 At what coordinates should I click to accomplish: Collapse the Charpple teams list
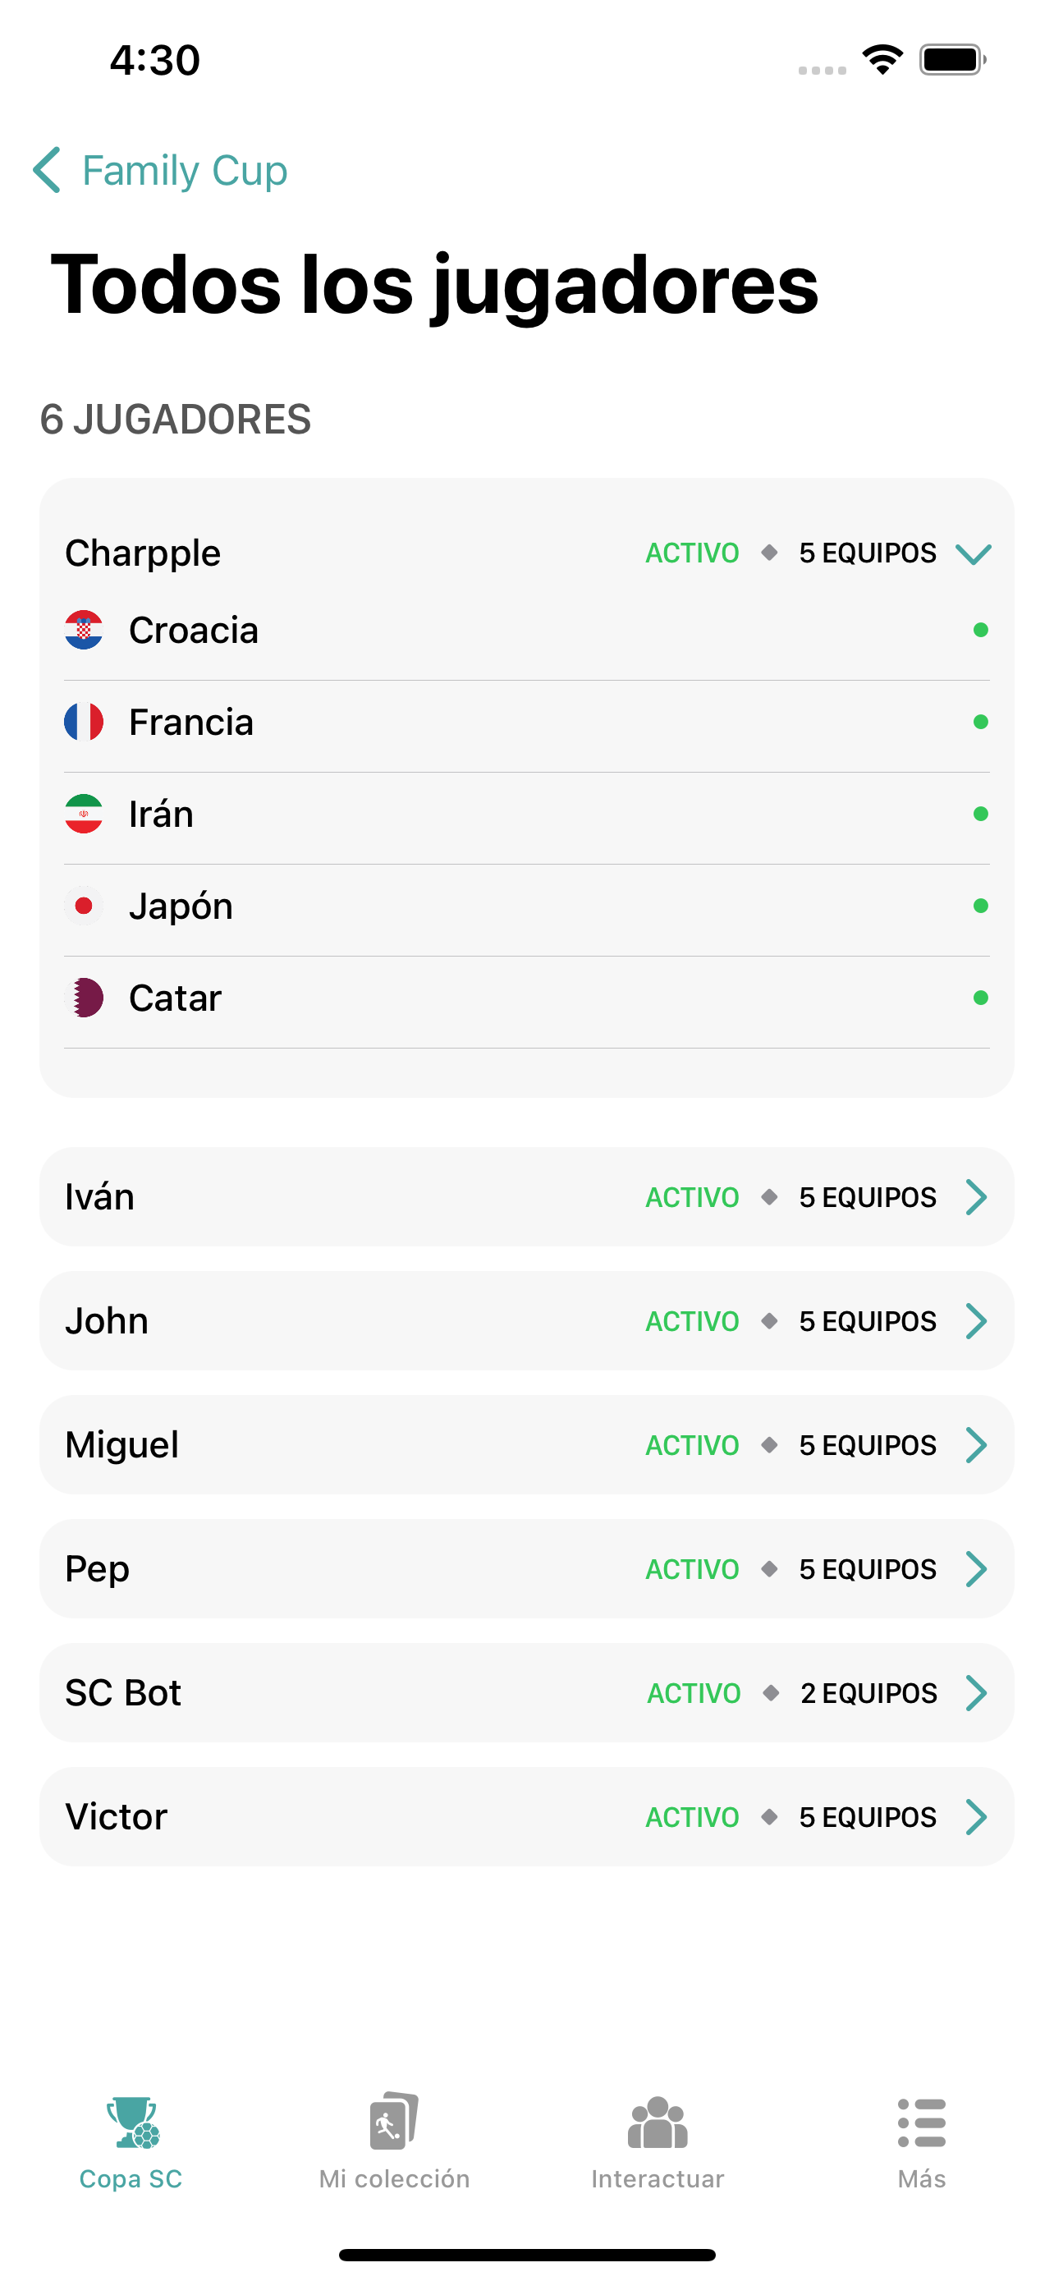click(x=974, y=553)
